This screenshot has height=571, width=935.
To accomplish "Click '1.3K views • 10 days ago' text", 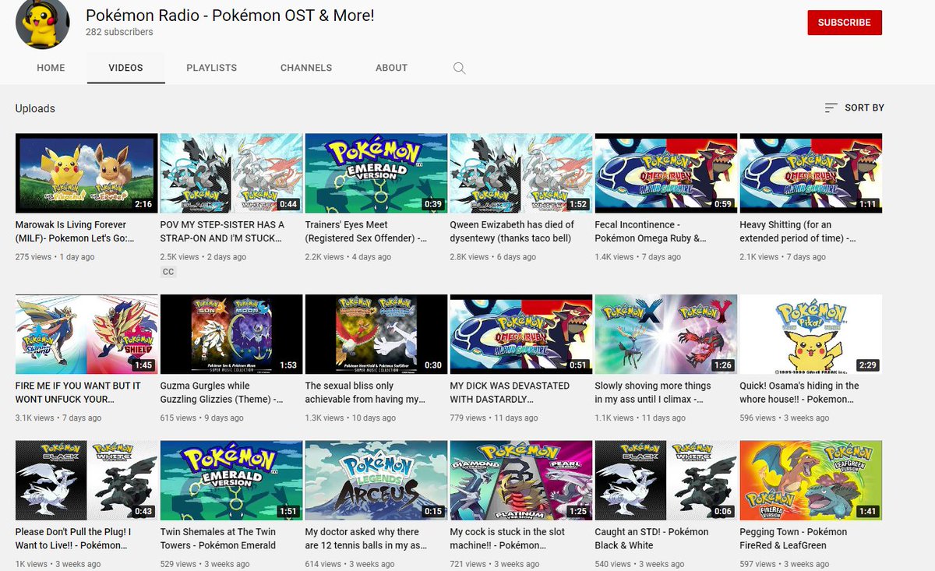I will (351, 418).
